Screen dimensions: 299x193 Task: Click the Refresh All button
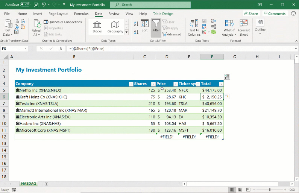tap(37, 28)
